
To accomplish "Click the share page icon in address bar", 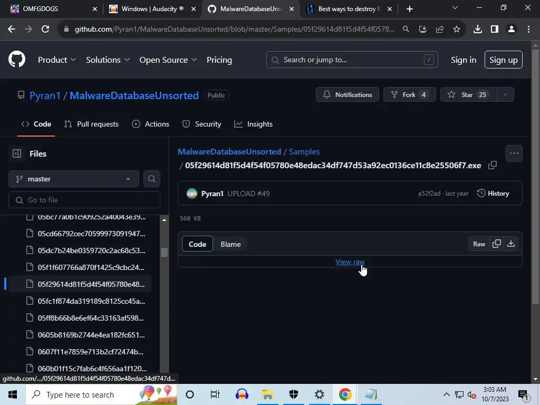I will pos(440,30).
